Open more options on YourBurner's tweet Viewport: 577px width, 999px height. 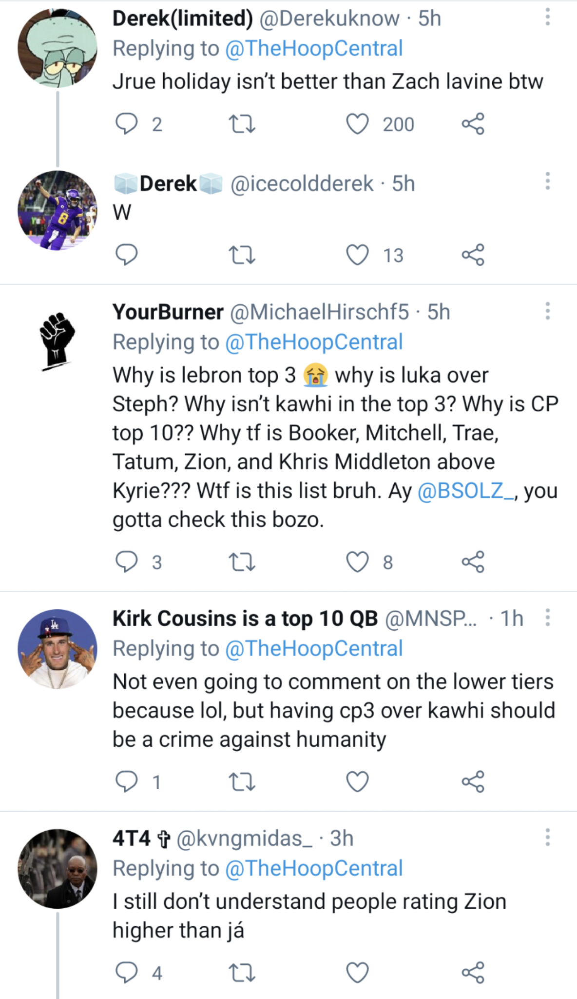547,311
